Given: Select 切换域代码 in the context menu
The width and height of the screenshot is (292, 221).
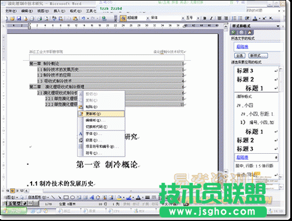Looking at the screenshot, I should tap(101, 127).
